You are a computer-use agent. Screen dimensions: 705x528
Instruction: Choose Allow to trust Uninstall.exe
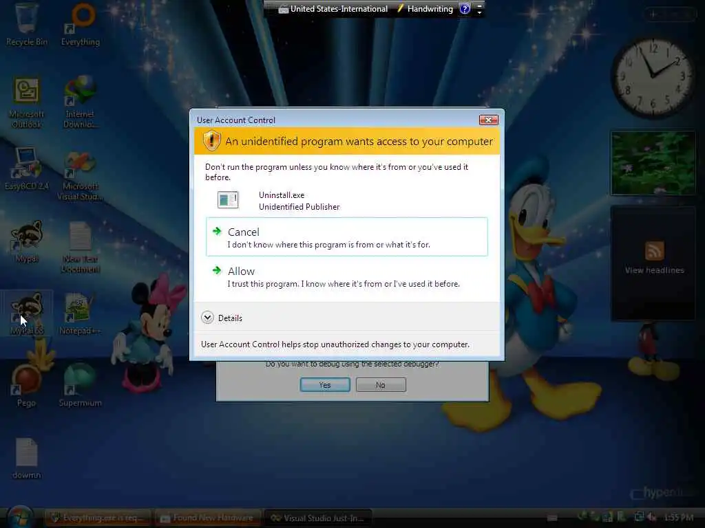point(347,276)
